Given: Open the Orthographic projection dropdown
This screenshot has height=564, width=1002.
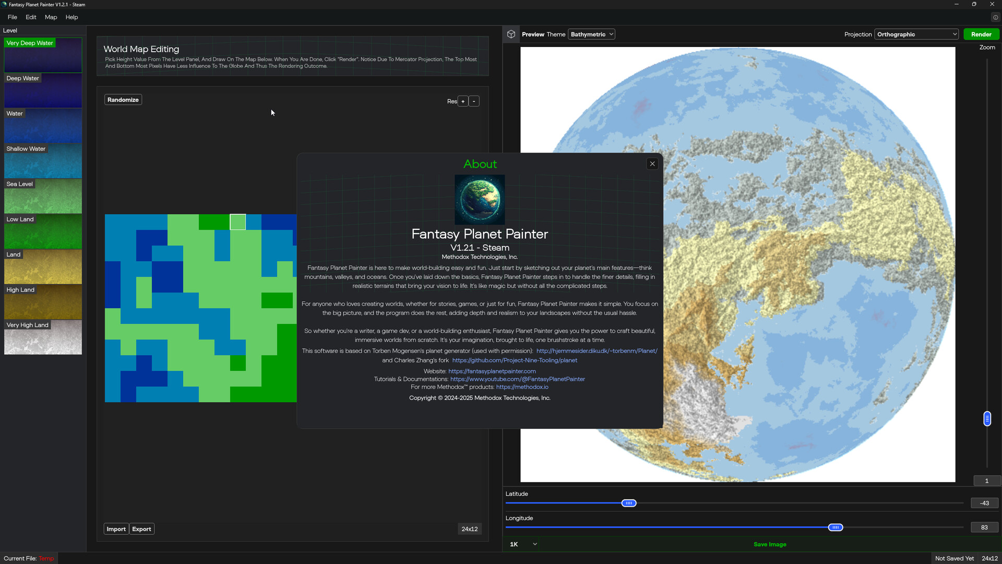Looking at the screenshot, I should click(x=916, y=34).
